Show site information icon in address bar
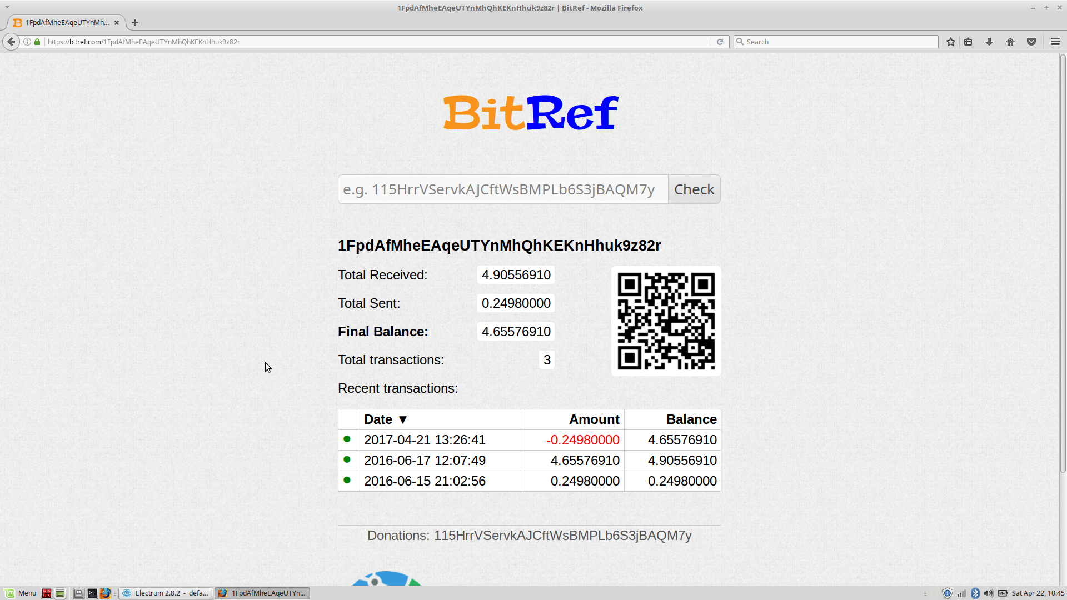Image resolution: width=1067 pixels, height=600 pixels. pyautogui.click(x=27, y=42)
